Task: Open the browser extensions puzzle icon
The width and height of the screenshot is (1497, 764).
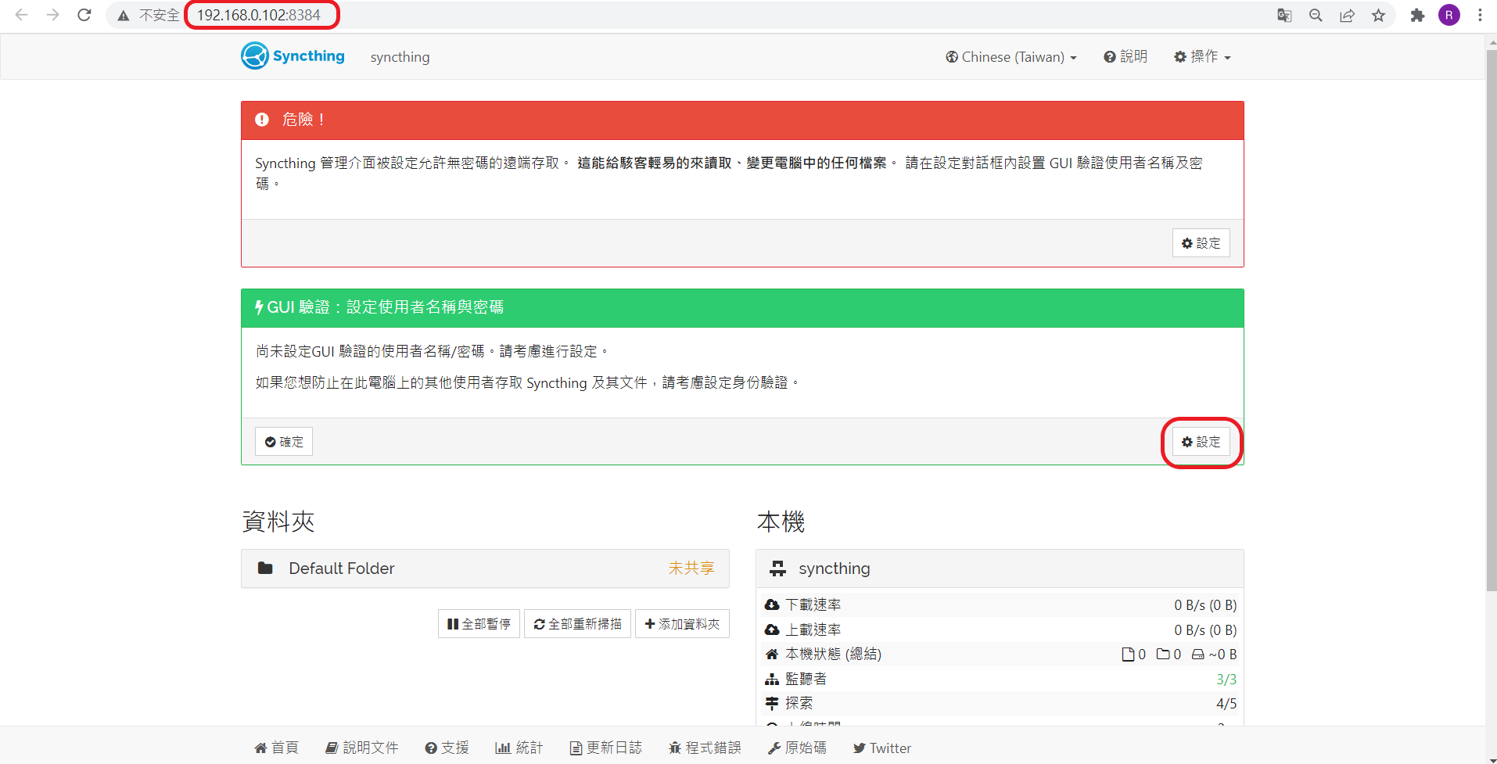Action: pyautogui.click(x=1417, y=15)
